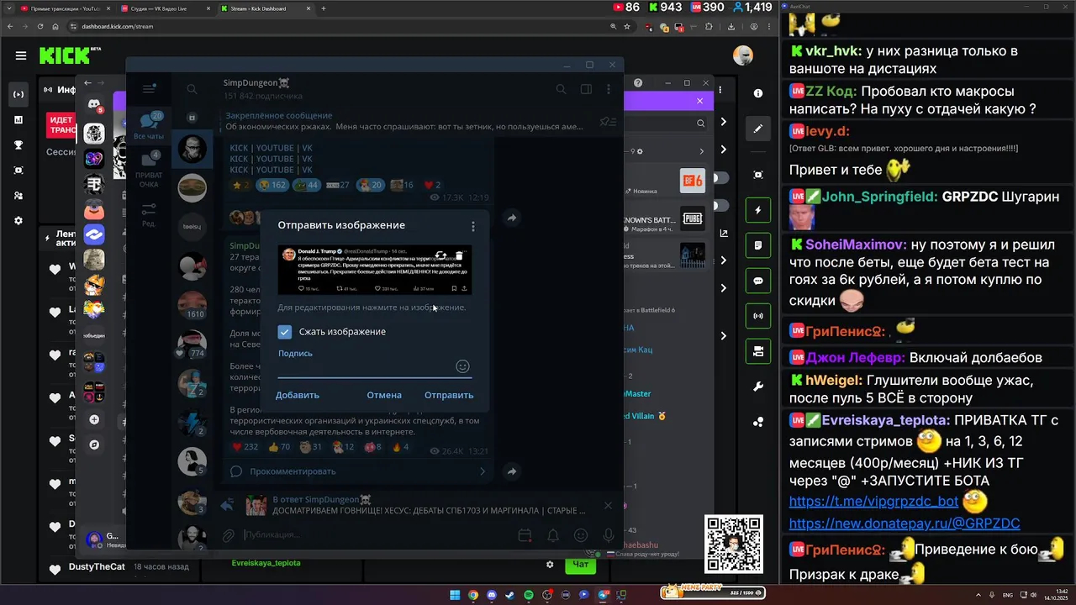Click the broadcast signal icon in Kick right toolbar
This screenshot has height=605, width=1076.
(758, 316)
